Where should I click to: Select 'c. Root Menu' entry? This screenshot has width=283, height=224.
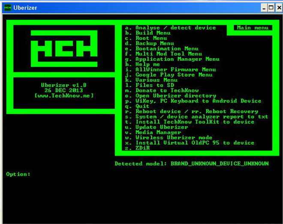click(x=146, y=38)
